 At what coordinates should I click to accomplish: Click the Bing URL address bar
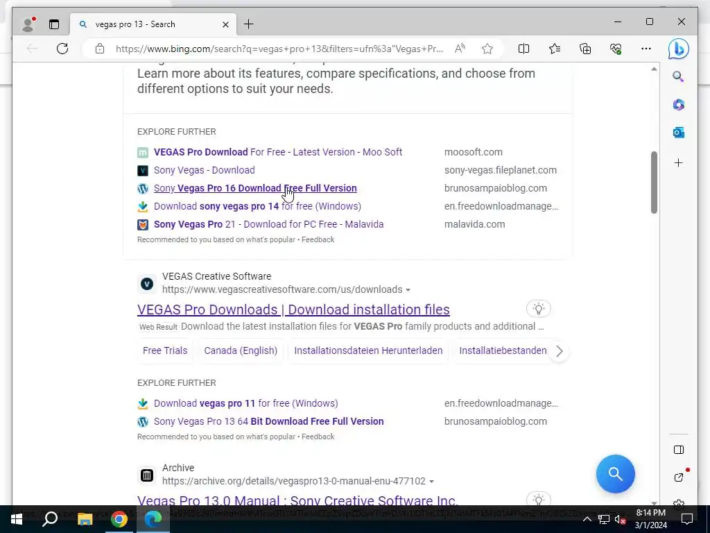tap(279, 49)
